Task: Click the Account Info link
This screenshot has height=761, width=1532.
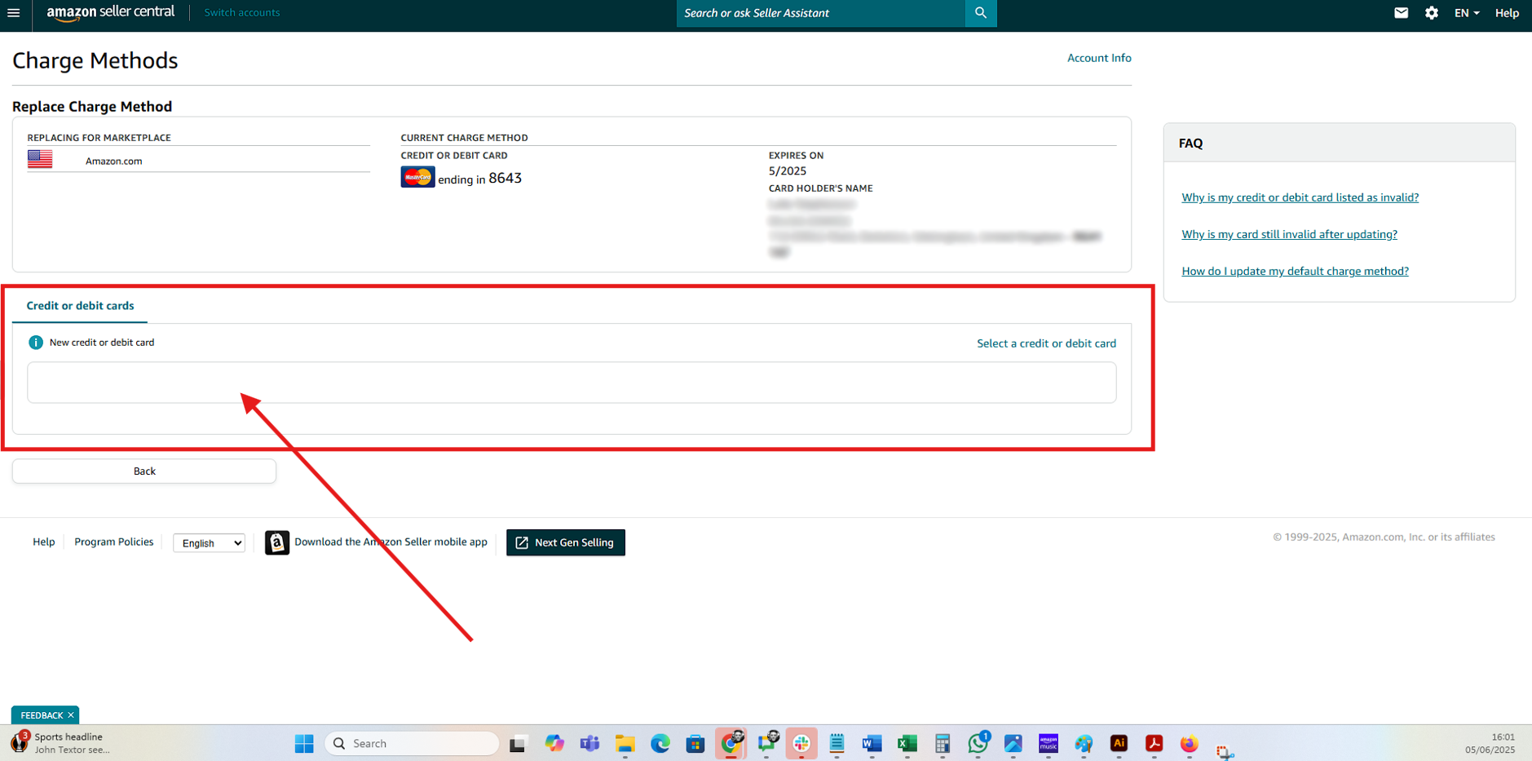Action: pos(1099,58)
